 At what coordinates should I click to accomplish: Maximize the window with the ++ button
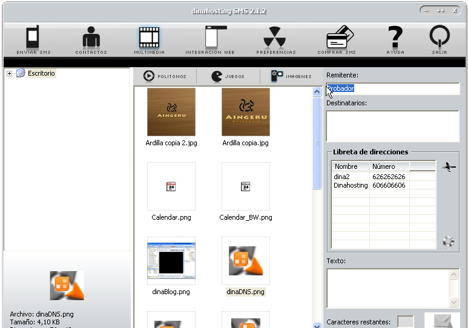(x=441, y=11)
